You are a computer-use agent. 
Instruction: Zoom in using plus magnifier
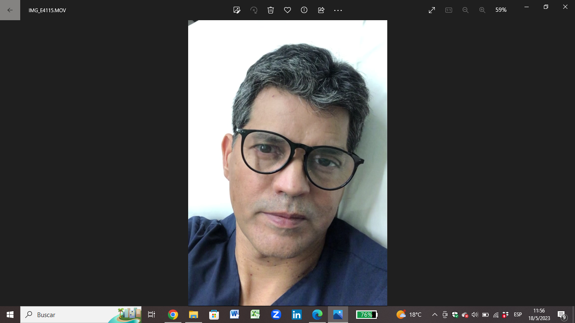(x=482, y=10)
